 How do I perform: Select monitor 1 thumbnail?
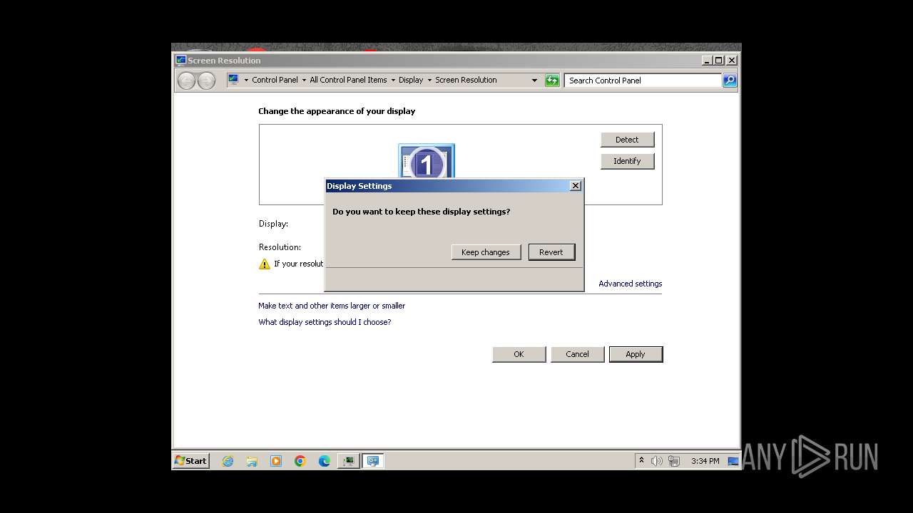point(426,162)
